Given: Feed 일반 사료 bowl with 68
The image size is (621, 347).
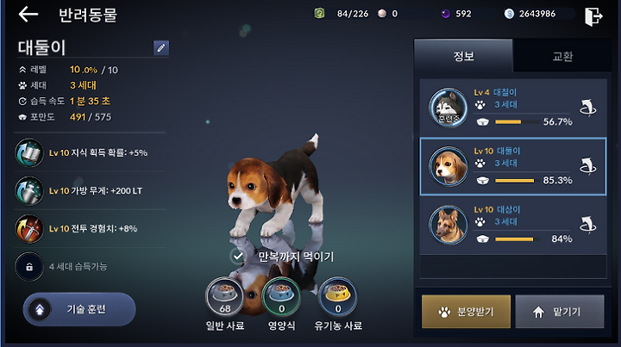Looking at the screenshot, I should click(x=225, y=296).
